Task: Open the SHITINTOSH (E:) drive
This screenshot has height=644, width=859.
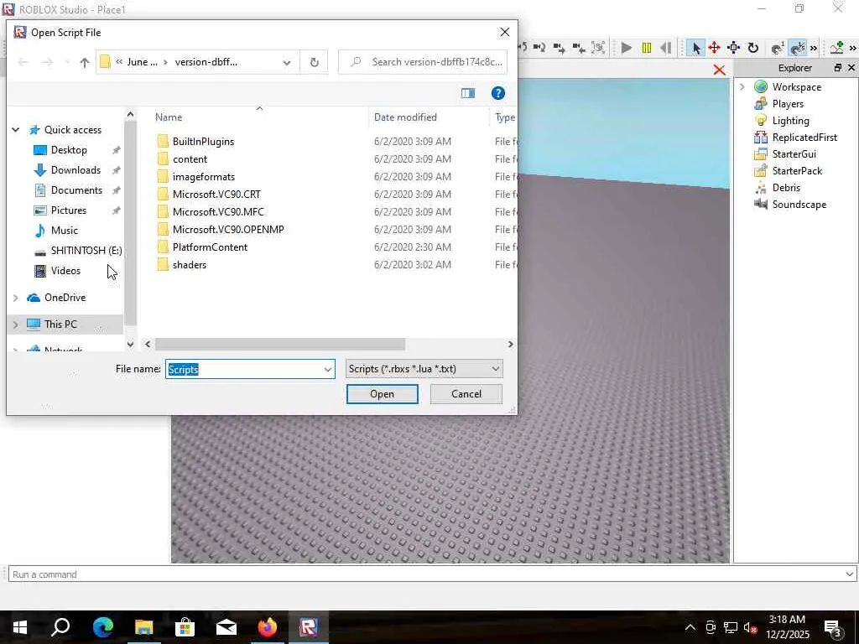Action: point(86,250)
